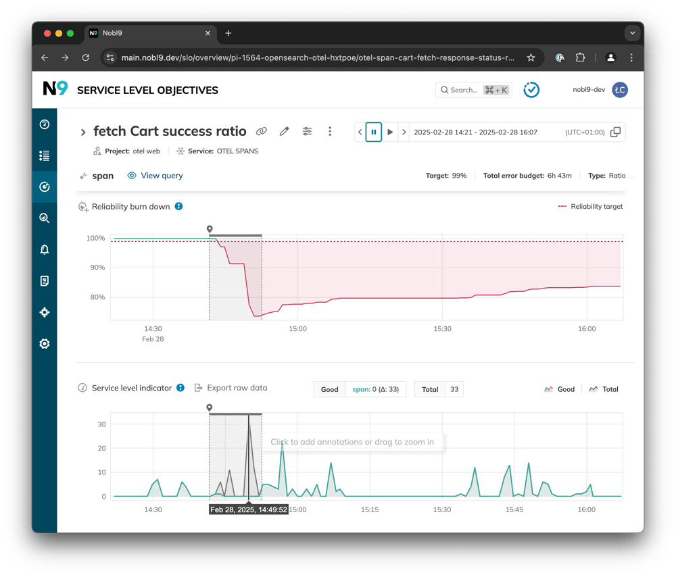676x575 pixels.
Task: Select the Nobl9 browser tab
Action: (x=150, y=33)
